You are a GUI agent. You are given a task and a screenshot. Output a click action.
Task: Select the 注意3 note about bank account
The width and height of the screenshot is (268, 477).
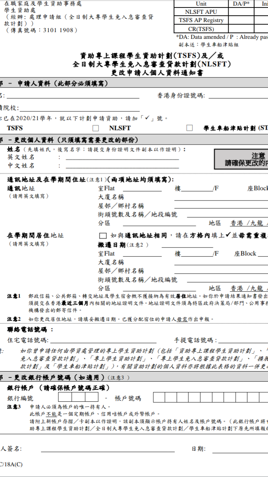click(x=138, y=417)
